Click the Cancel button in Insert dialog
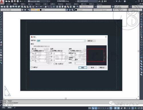The height and width of the screenshot is (110, 143). point(92,67)
